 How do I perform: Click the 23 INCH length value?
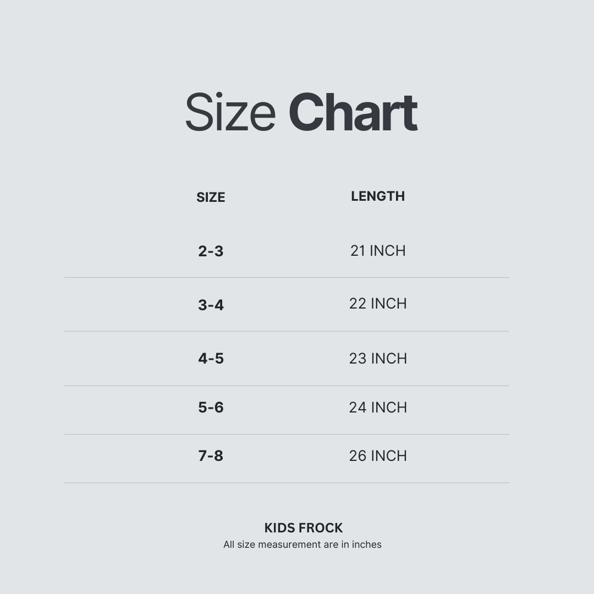click(378, 359)
